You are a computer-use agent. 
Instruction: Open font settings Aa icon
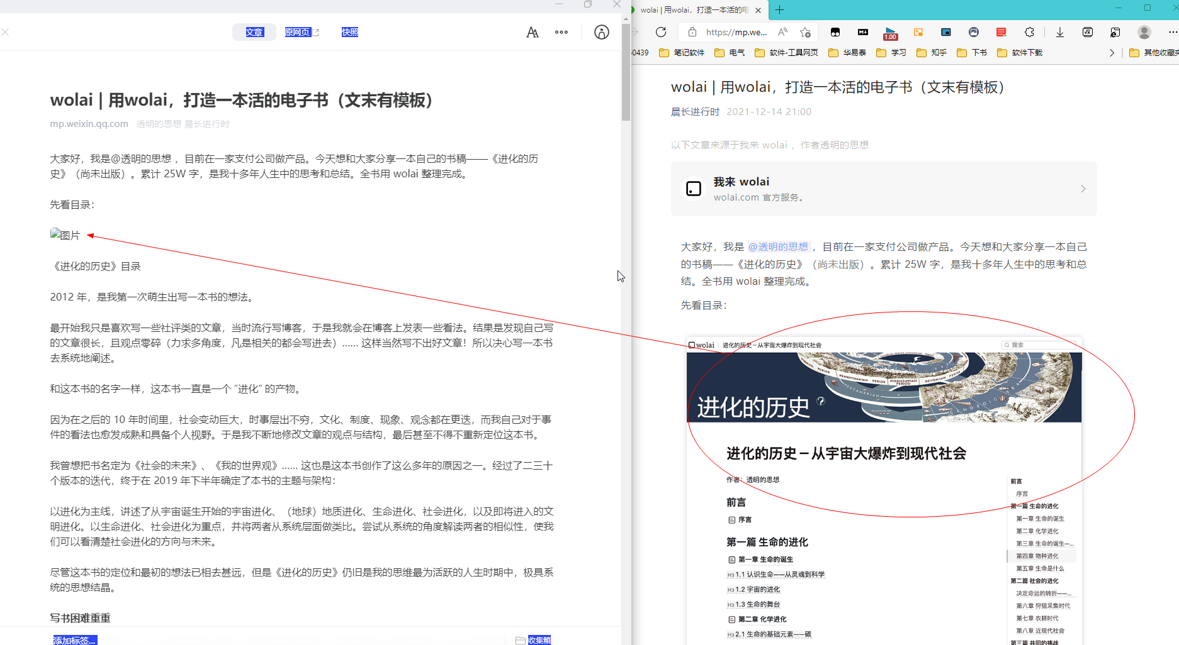533,32
